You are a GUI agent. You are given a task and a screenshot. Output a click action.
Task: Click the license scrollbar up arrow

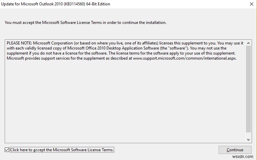[249, 43]
